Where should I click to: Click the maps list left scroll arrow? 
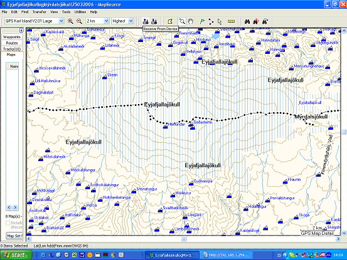9,207
